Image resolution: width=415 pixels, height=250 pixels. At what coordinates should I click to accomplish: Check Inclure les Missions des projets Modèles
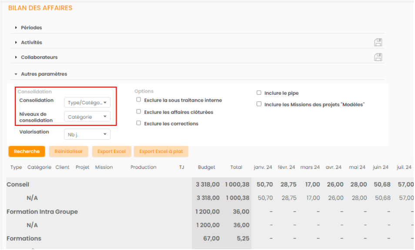pos(259,104)
